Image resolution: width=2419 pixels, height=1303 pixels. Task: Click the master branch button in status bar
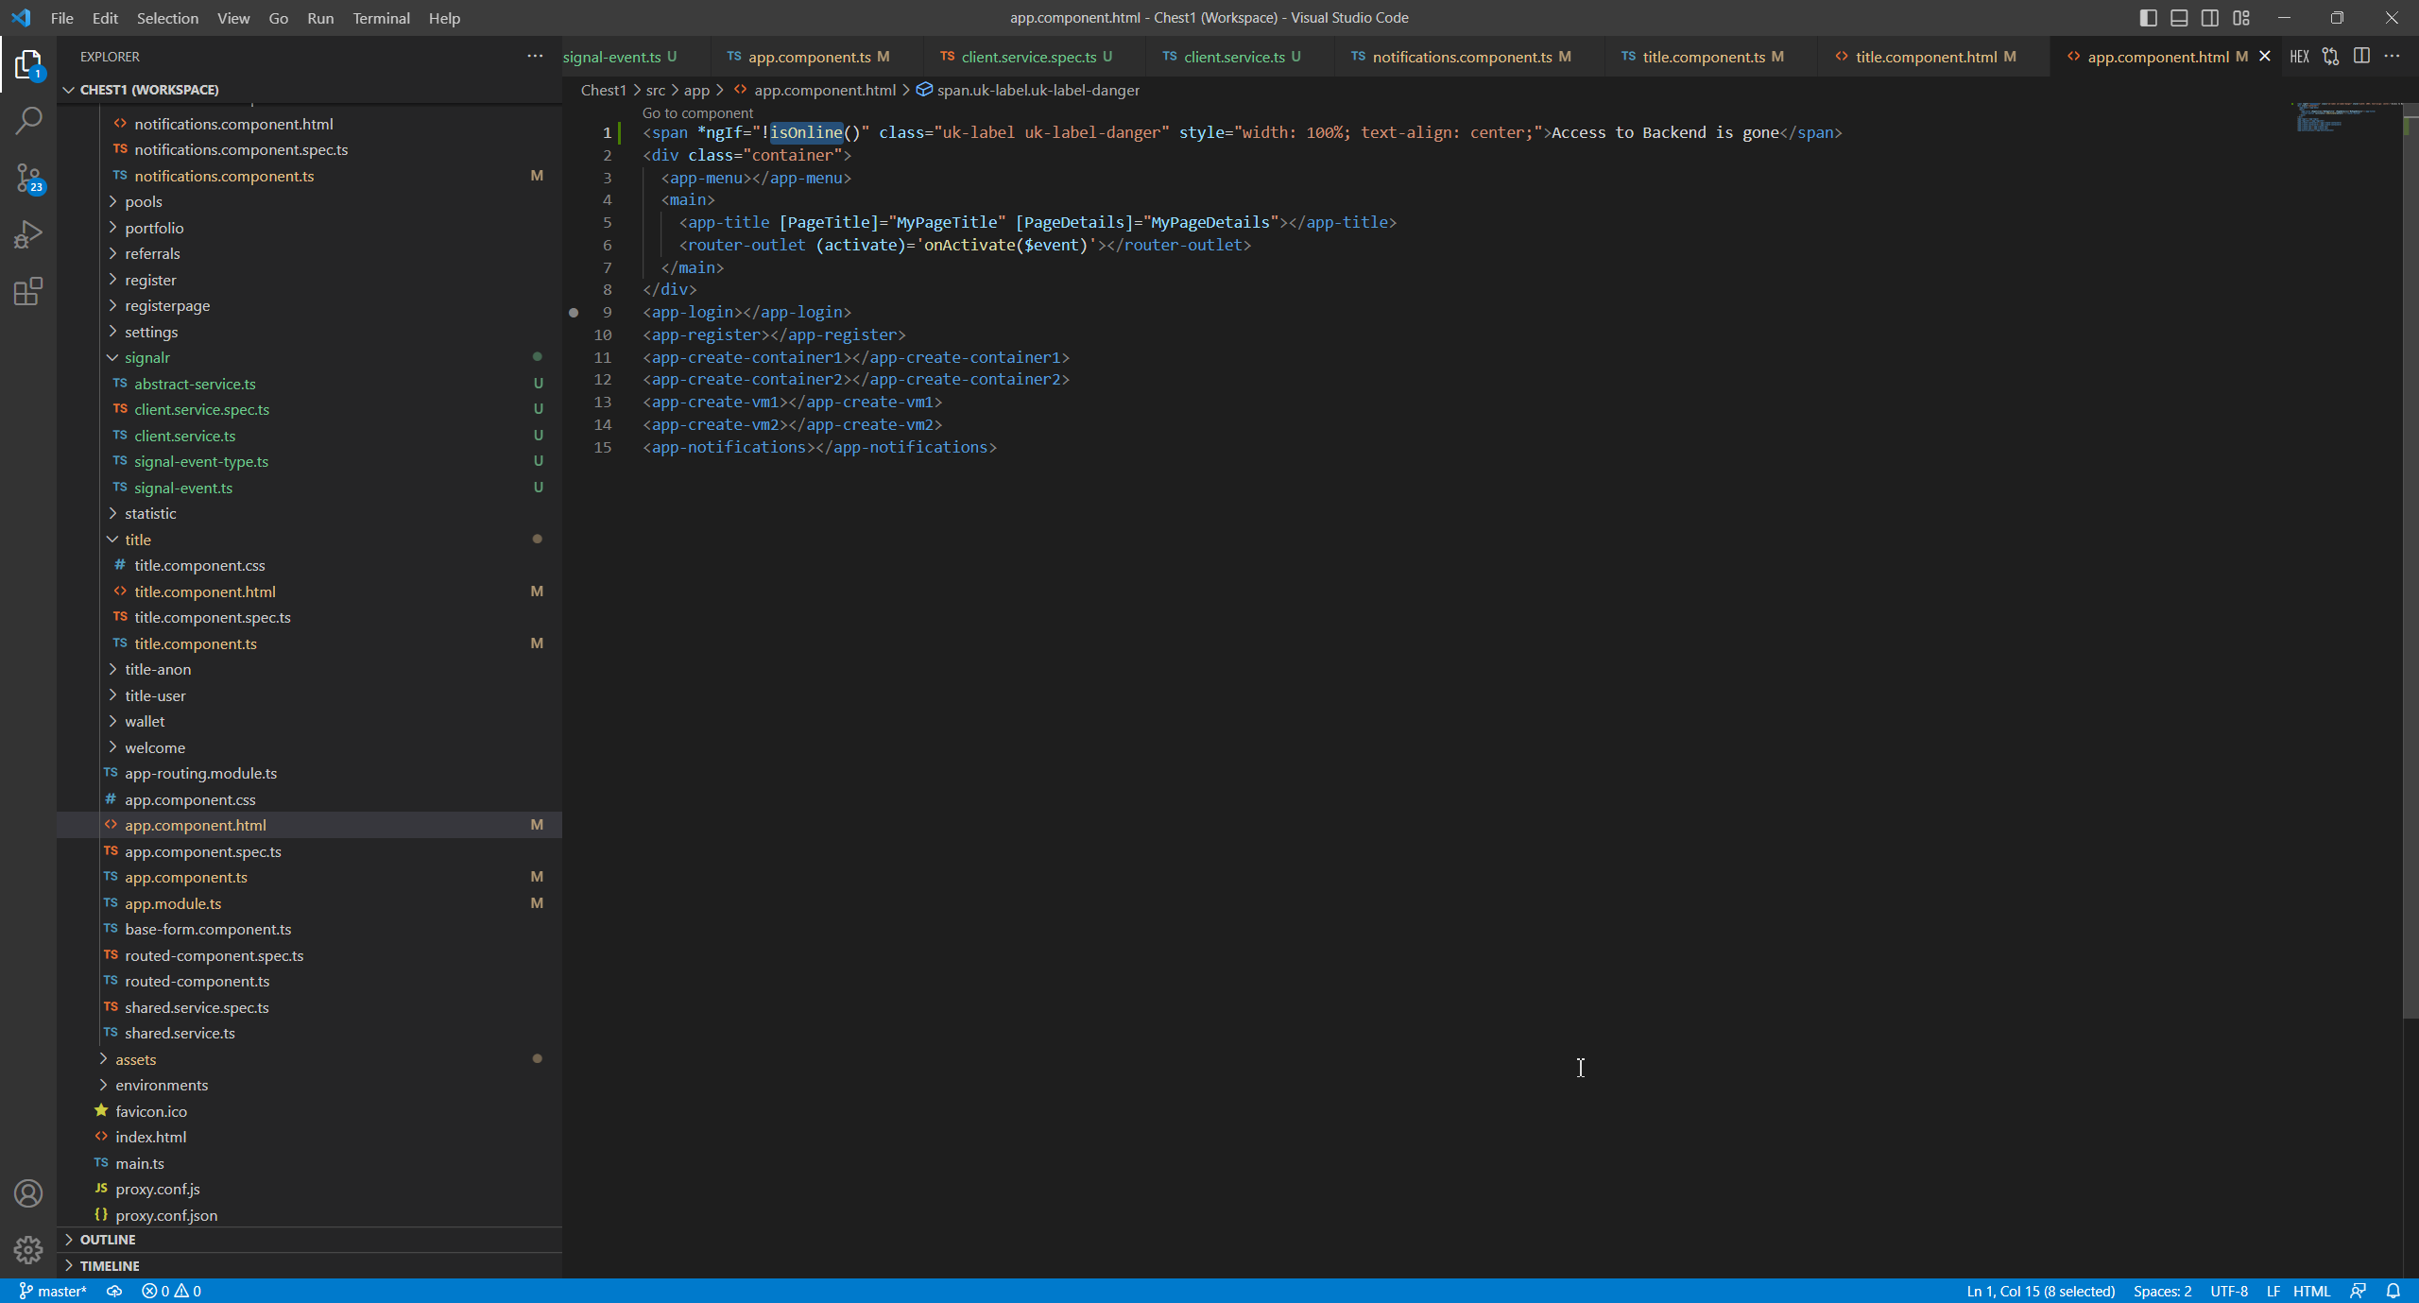[x=53, y=1291]
